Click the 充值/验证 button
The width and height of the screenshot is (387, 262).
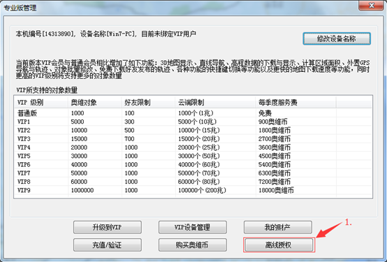click(108, 245)
